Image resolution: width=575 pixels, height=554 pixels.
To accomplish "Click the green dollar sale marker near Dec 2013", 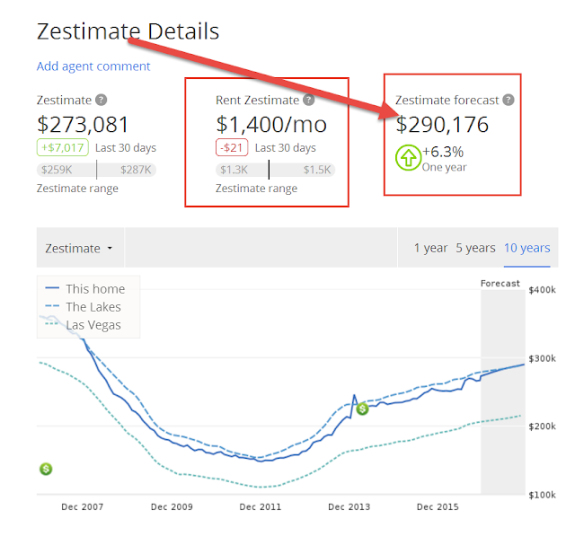I will point(362,409).
